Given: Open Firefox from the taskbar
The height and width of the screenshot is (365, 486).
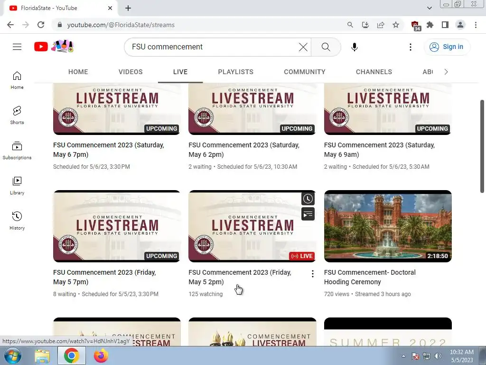Looking at the screenshot, I should [101, 356].
